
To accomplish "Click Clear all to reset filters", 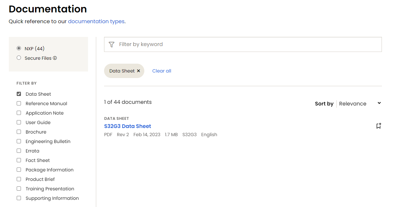I will (x=162, y=71).
